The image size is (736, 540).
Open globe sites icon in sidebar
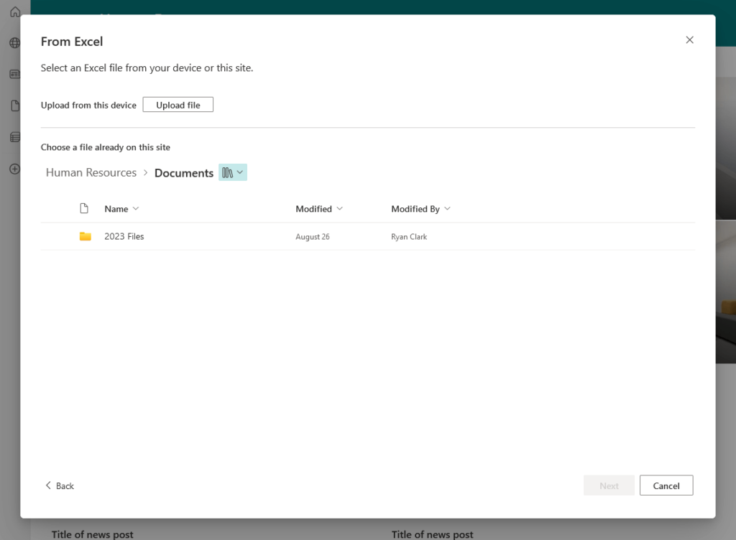click(x=15, y=42)
